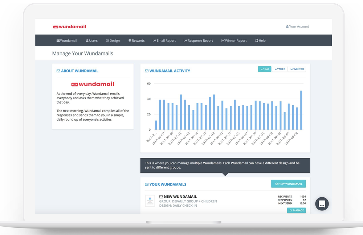Viewport: 363px width, 235px height.
Task: Click the wundamail logo in header
Action: pyautogui.click(x=69, y=27)
